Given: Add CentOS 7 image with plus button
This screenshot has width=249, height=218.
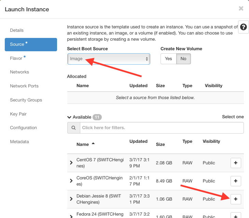Looking at the screenshot, I should (x=236, y=163).
